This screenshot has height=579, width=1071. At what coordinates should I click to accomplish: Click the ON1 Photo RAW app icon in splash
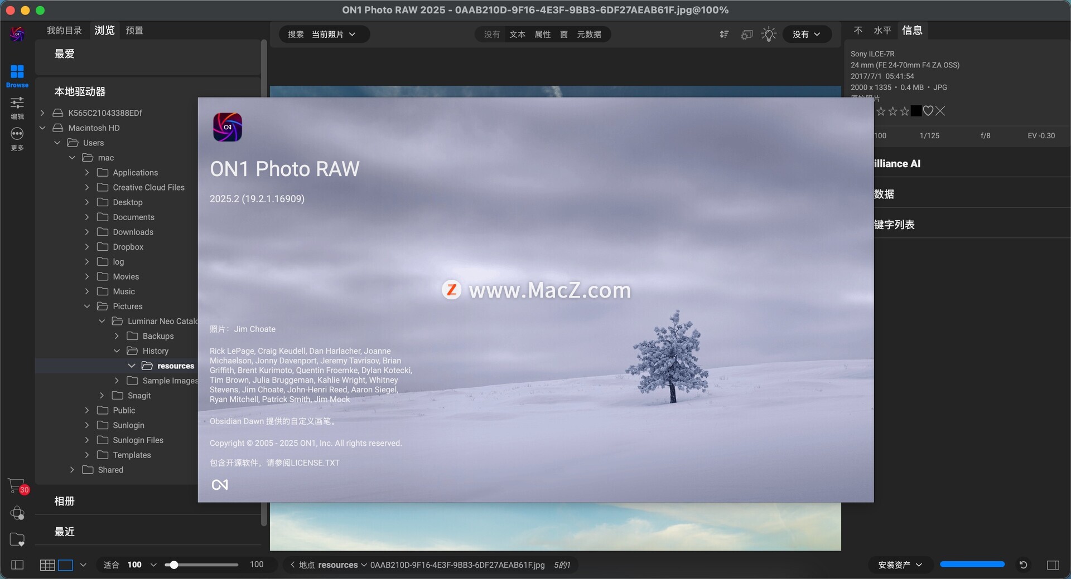[228, 127]
